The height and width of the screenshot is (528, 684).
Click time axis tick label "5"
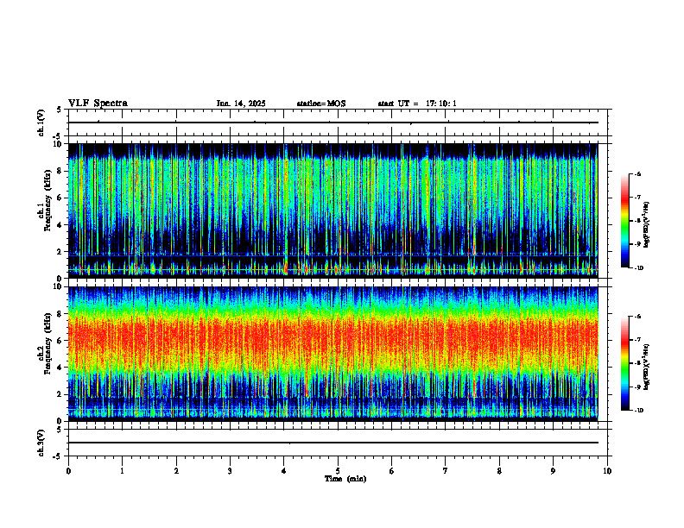pyautogui.click(x=338, y=471)
